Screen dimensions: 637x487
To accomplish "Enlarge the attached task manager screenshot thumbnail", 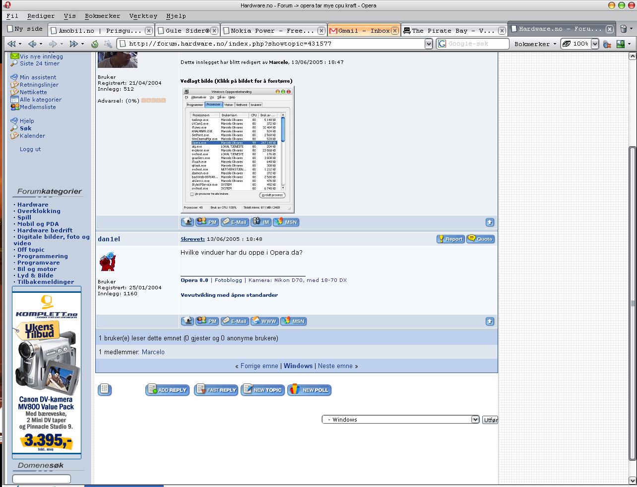I will point(238,150).
